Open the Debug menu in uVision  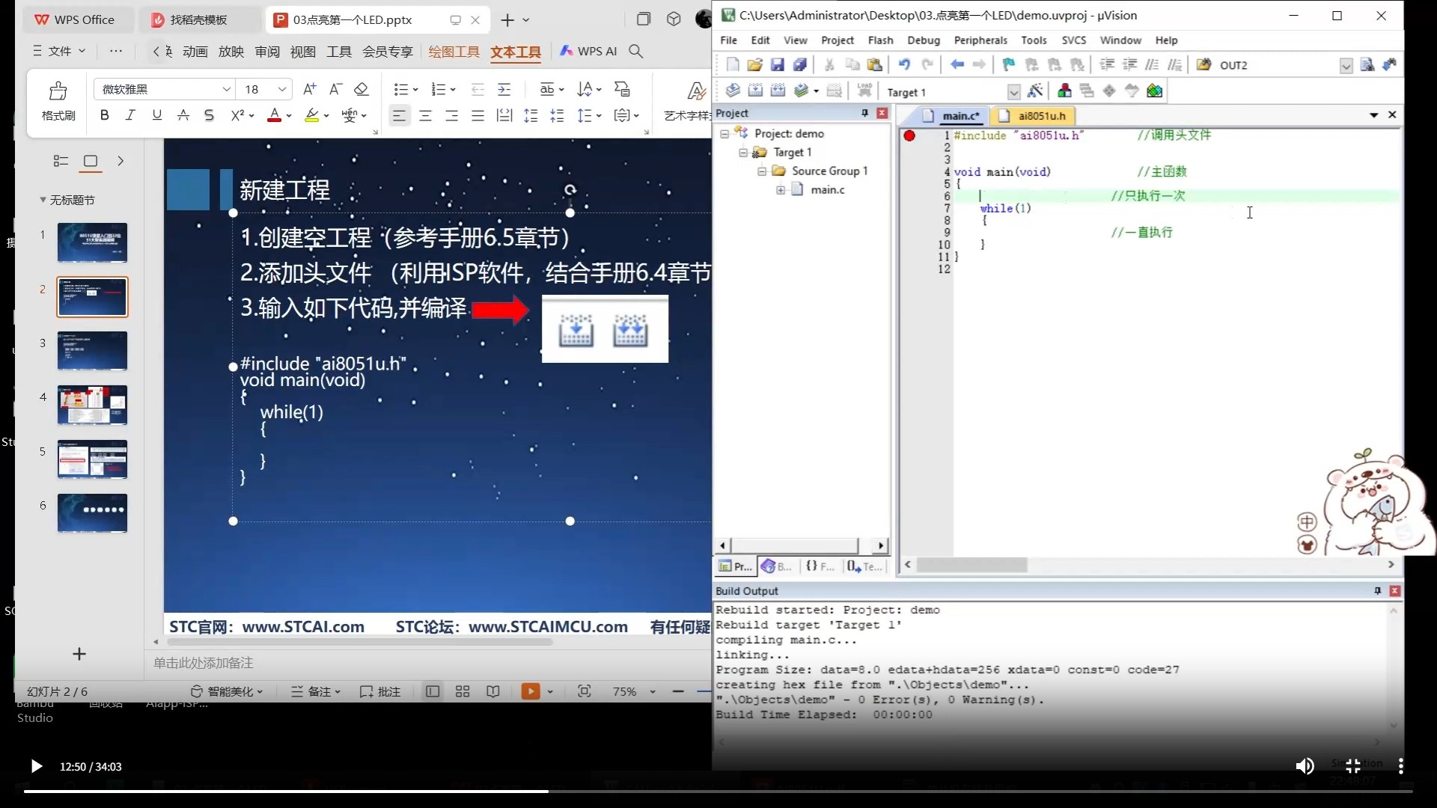923,40
